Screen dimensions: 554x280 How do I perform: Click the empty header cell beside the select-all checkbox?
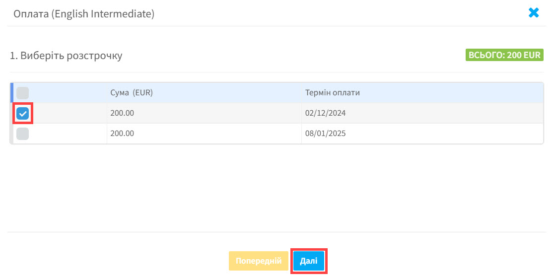click(67, 93)
